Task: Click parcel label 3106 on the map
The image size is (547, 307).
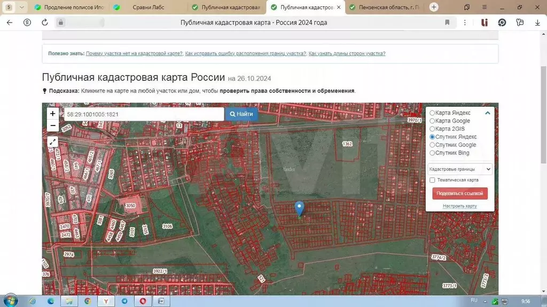Action: (167, 226)
